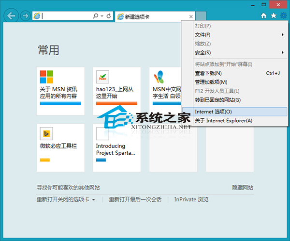Close the 新建选项卡 tab
Screen dimensions: 290x241
point(191,16)
